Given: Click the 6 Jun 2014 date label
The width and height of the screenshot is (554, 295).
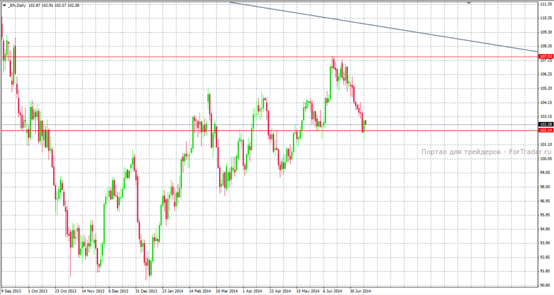Looking at the screenshot, I should pos(333,291).
